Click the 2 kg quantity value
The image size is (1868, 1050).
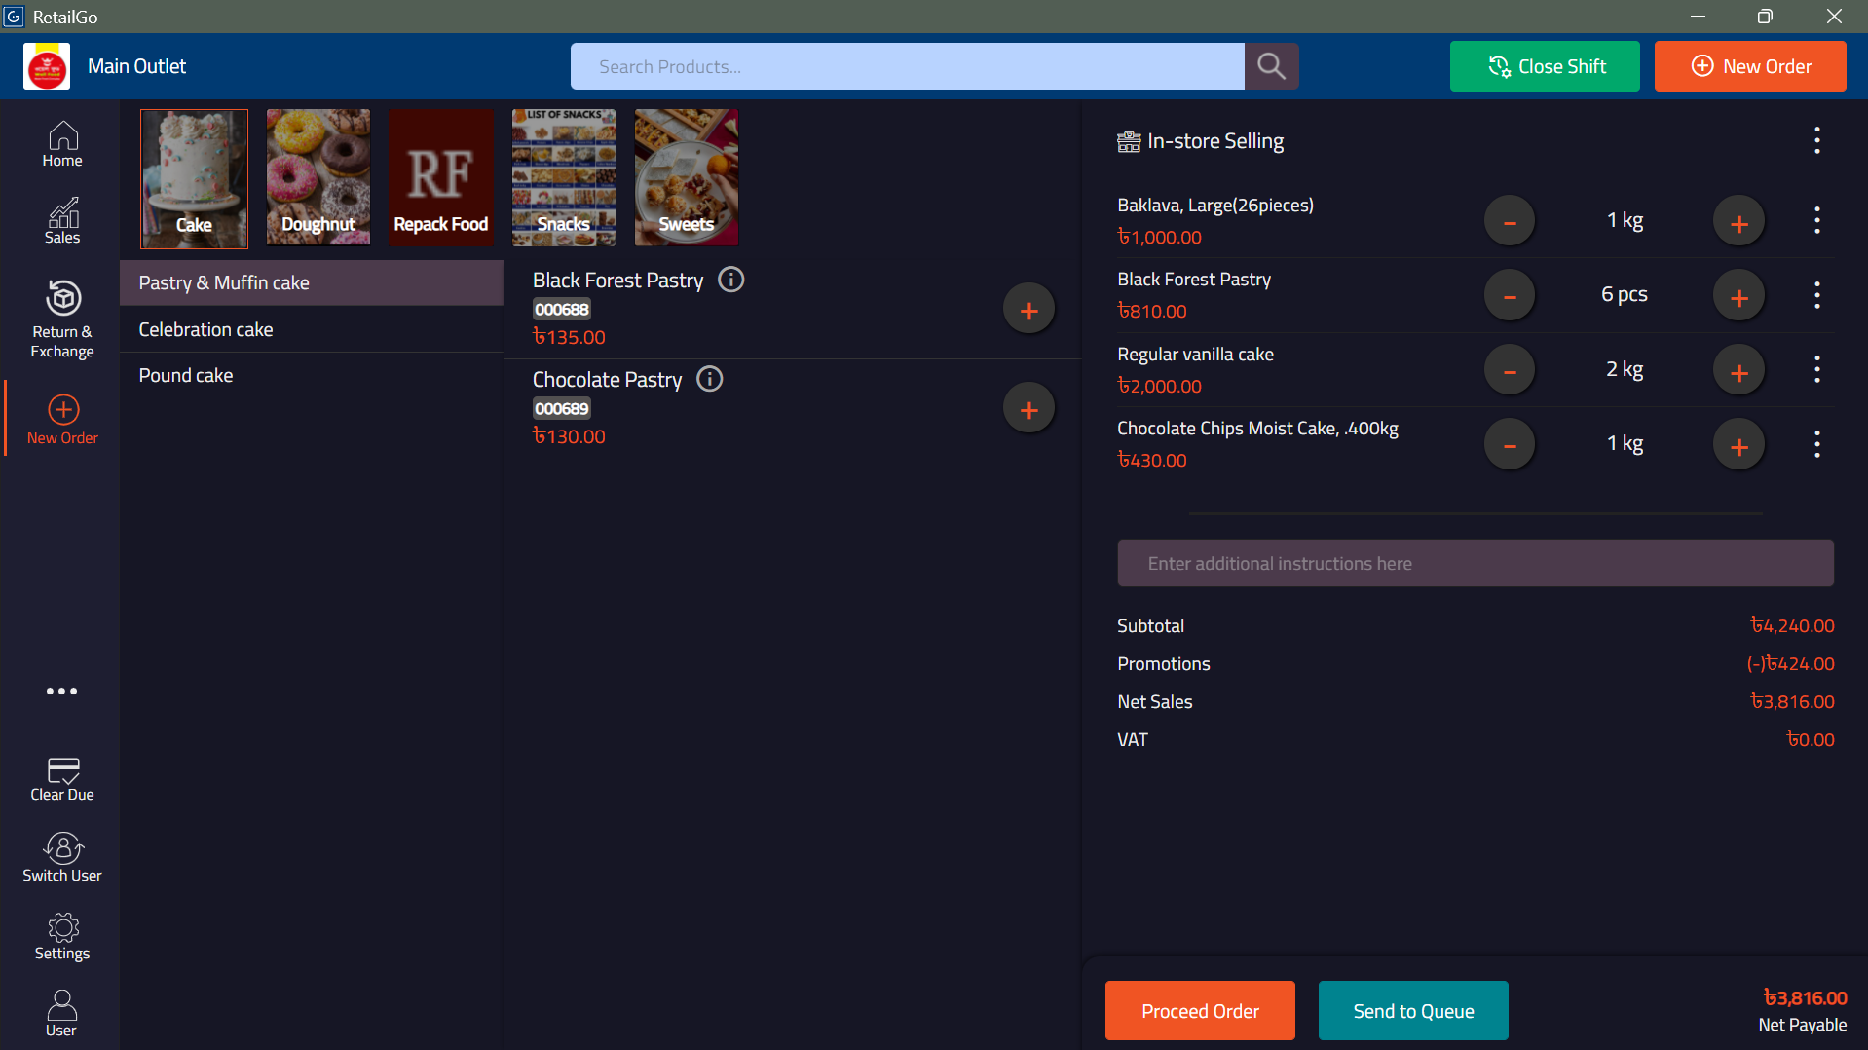click(1625, 369)
